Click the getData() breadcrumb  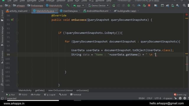coord(40,90)
